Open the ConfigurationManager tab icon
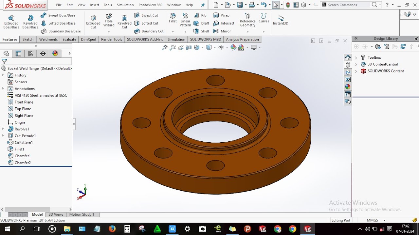Screen dimensions: 419x235 (x=30, y=54)
